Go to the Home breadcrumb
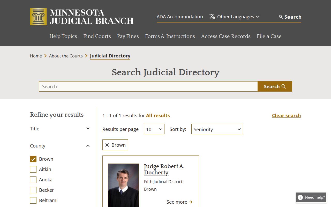The image size is (331, 207). pos(36,56)
